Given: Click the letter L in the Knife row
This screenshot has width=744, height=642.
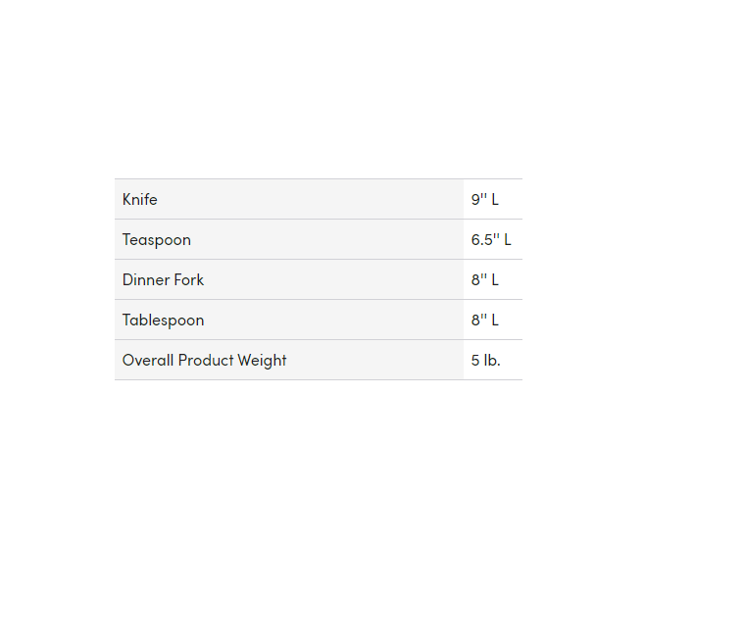Looking at the screenshot, I should (x=495, y=200).
